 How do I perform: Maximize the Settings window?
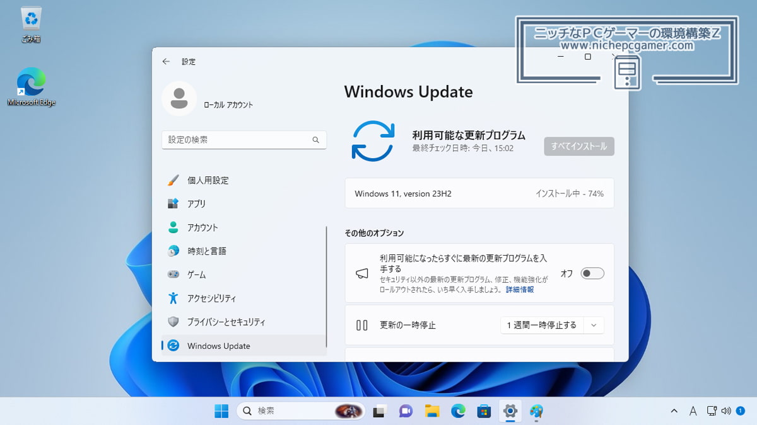(588, 57)
